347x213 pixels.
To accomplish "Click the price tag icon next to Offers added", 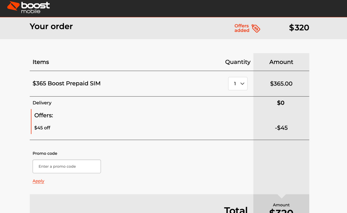I will (256, 28).
